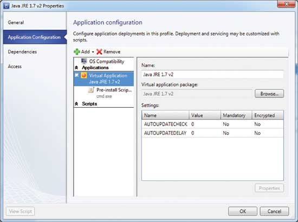Image resolution: width=298 pixels, height=222 pixels.
Task: Sort by Value column header
Action: pos(205,115)
